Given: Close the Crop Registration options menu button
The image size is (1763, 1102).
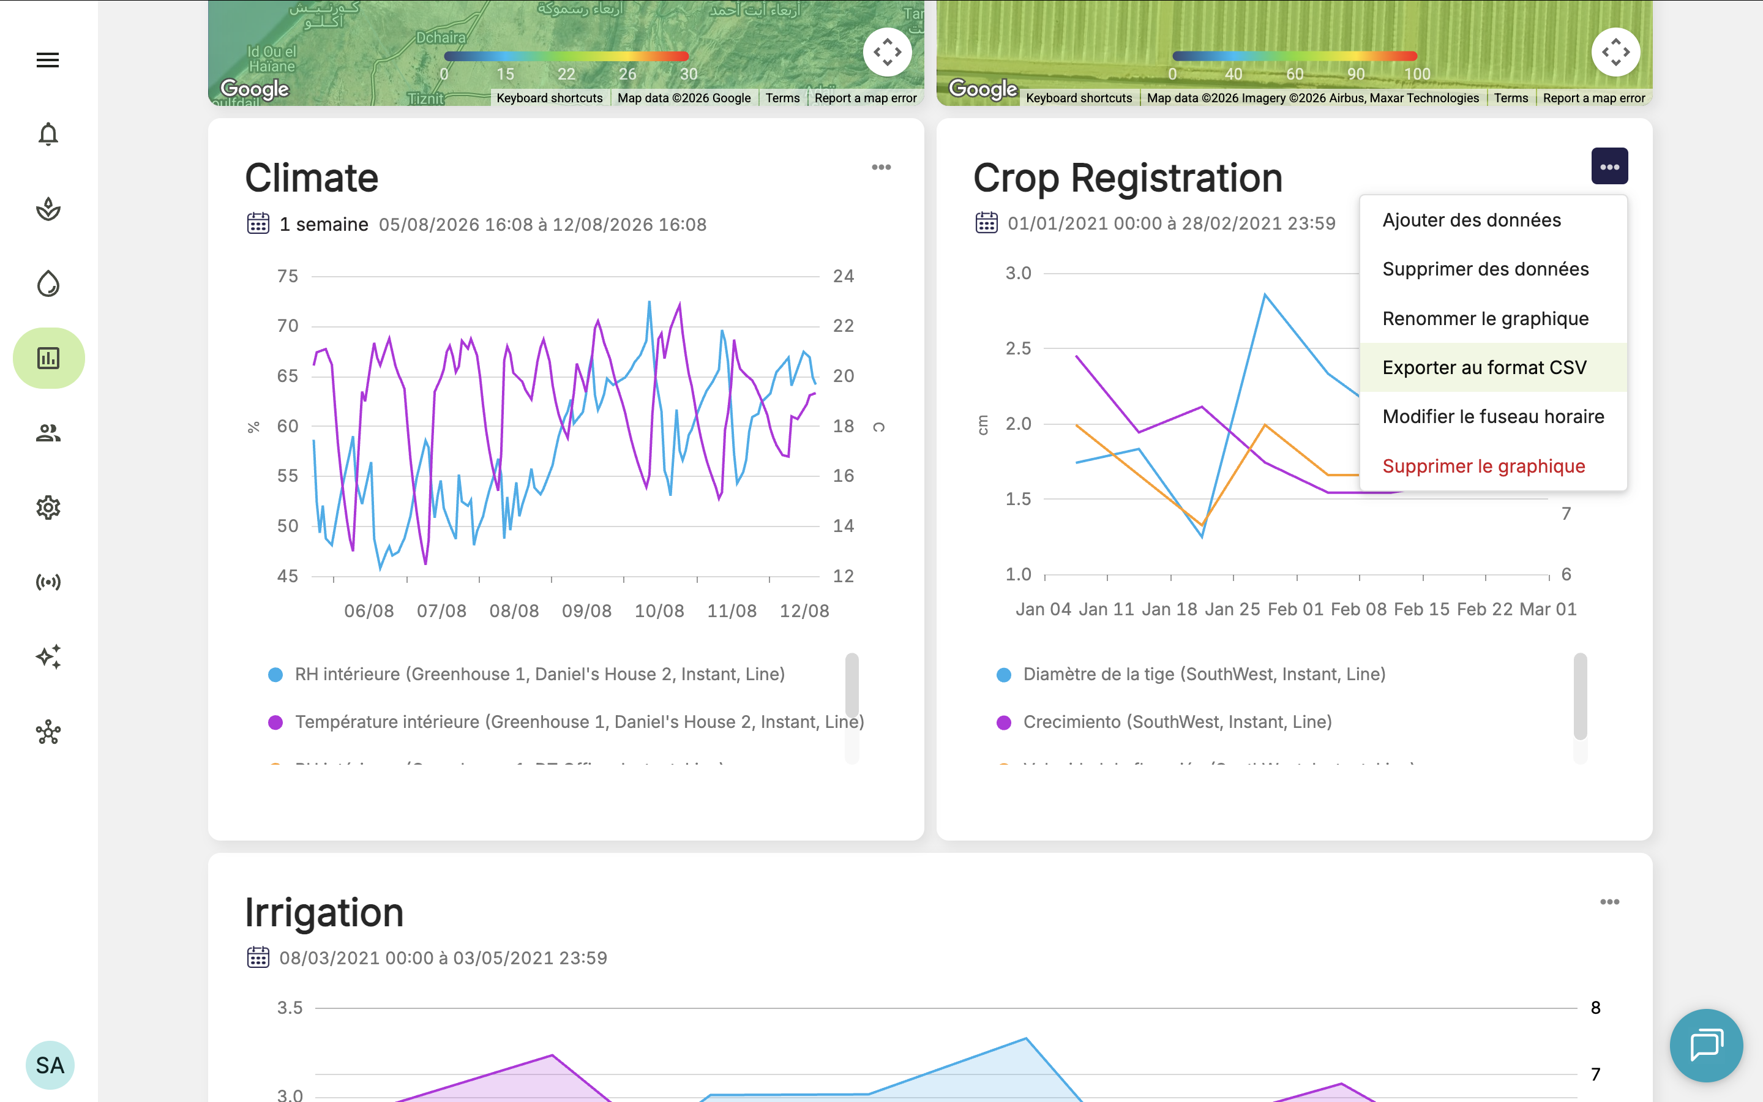Looking at the screenshot, I should pyautogui.click(x=1609, y=166).
